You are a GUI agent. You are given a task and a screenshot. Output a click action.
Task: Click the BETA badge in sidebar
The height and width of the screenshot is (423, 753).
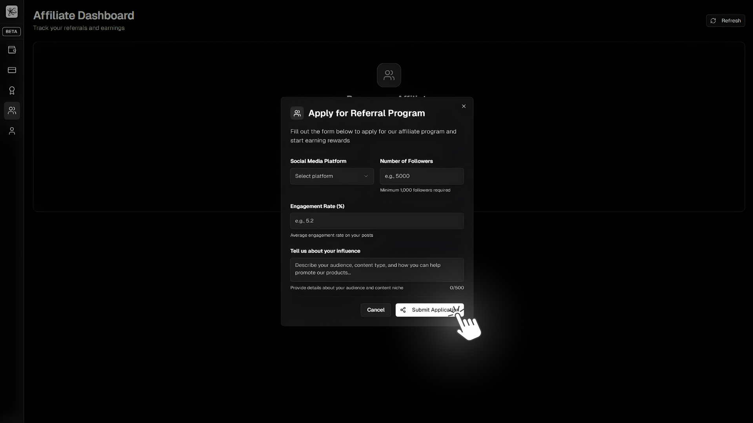pos(11,31)
